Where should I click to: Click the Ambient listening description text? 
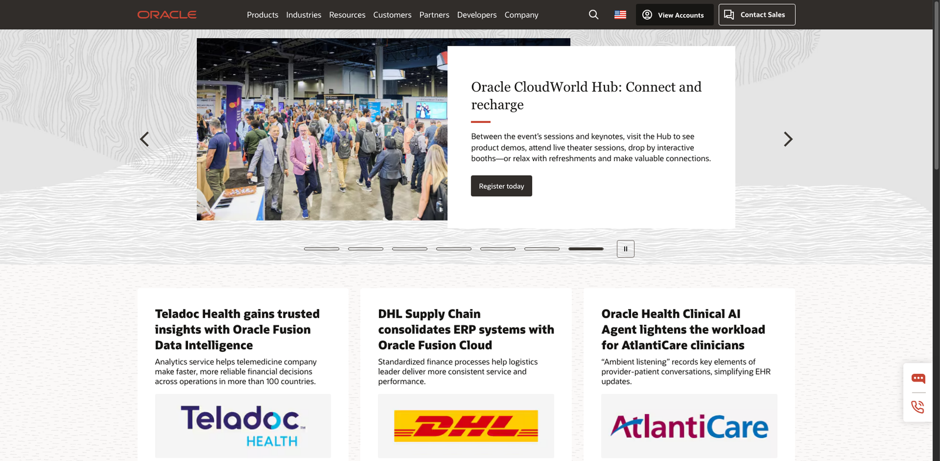(x=686, y=372)
